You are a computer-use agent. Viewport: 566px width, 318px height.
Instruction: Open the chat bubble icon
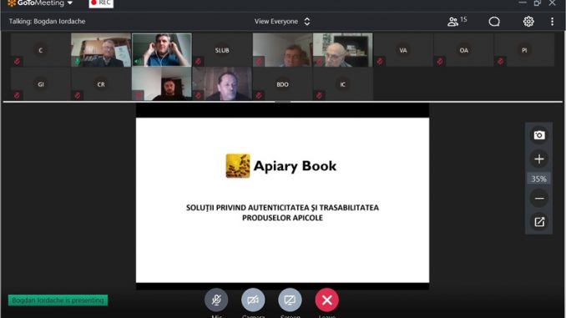tap(494, 22)
